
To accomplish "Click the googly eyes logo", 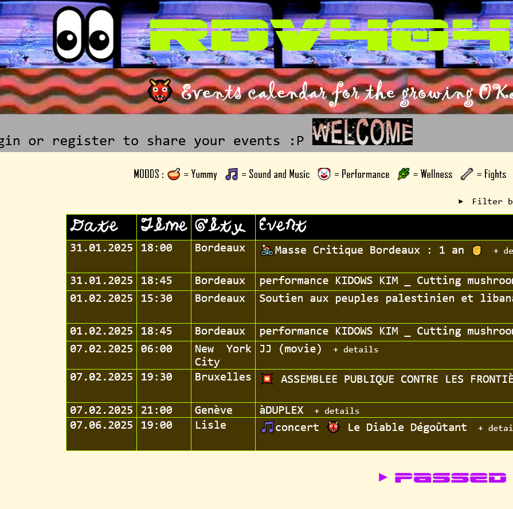I will click(84, 34).
